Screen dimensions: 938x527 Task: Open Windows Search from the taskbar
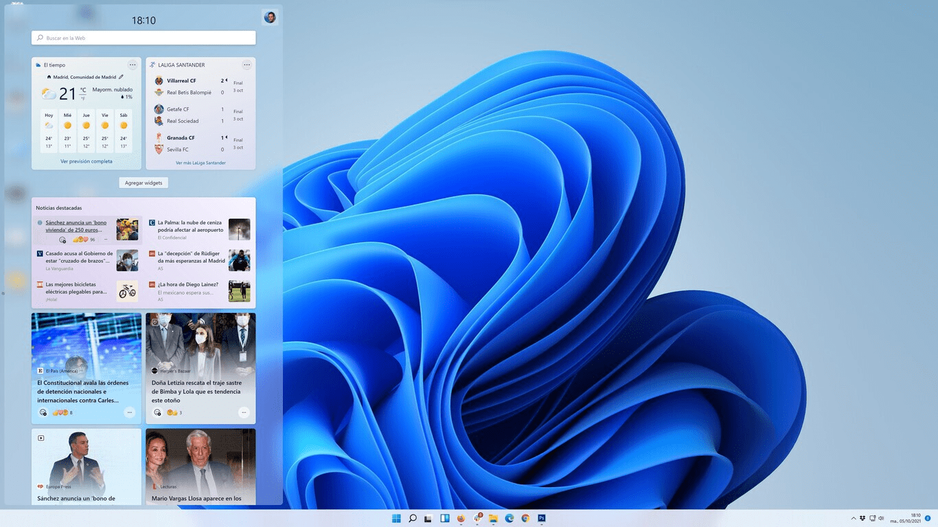413,518
